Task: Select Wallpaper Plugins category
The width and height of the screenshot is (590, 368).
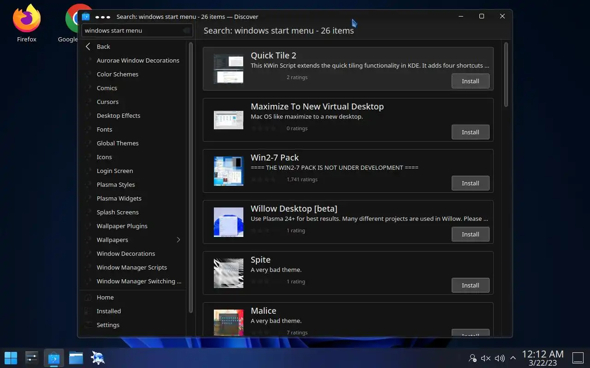Action: click(133, 226)
